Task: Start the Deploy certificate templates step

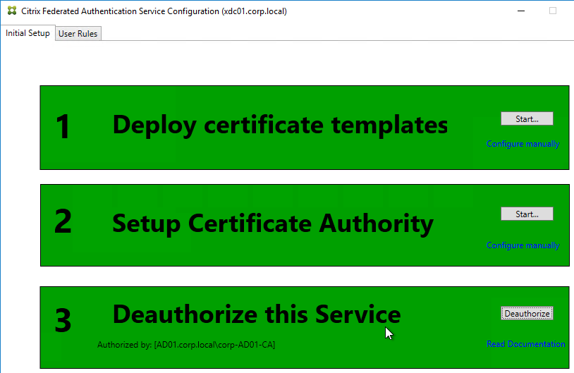Action: pos(527,118)
